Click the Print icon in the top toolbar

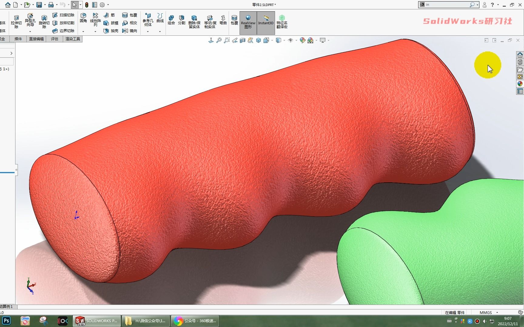51,5
